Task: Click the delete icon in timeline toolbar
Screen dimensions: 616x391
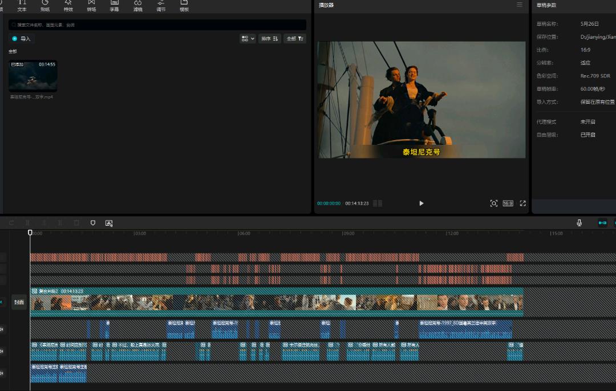Action: tap(76, 223)
